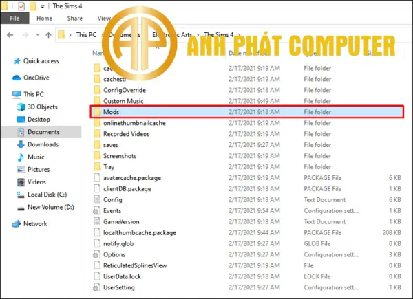
Task: Click the Forward navigation arrow
Action: pos(25,35)
